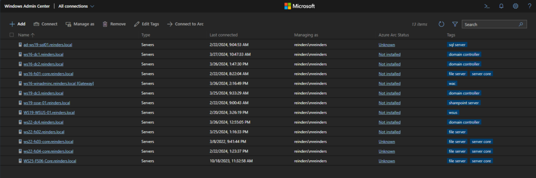Click server icon beside WS25-FS06-Core

[x=20, y=161]
